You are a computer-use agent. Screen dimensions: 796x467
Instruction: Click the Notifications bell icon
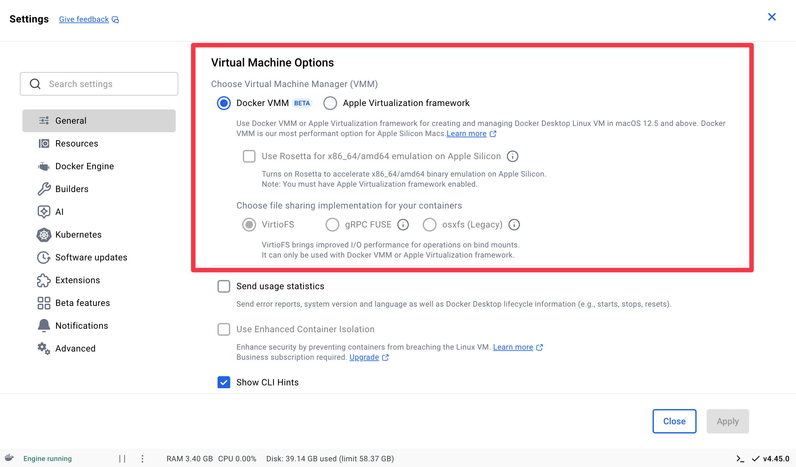(44, 326)
